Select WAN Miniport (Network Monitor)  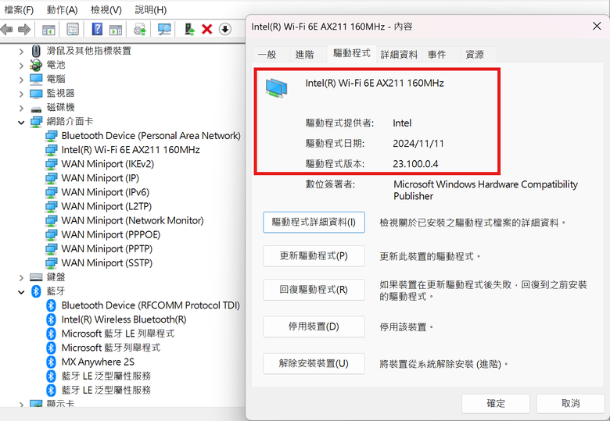(133, 220)
